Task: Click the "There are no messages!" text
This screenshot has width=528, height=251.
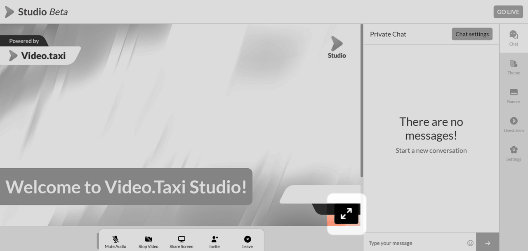Action: click(431, 128)
